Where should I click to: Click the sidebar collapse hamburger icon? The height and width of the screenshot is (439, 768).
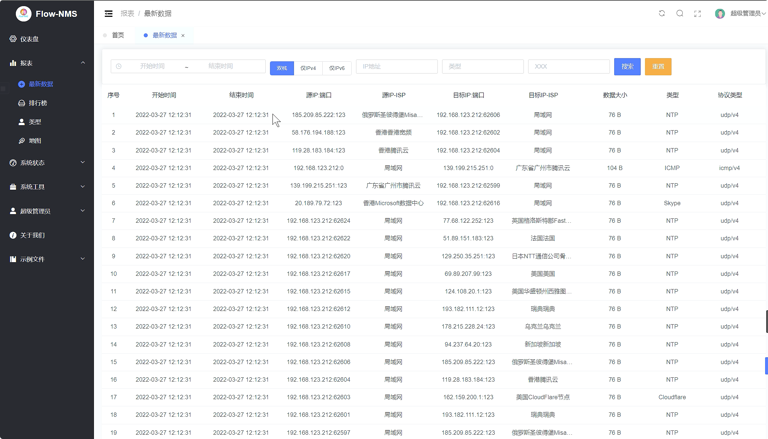pos(108,14)
